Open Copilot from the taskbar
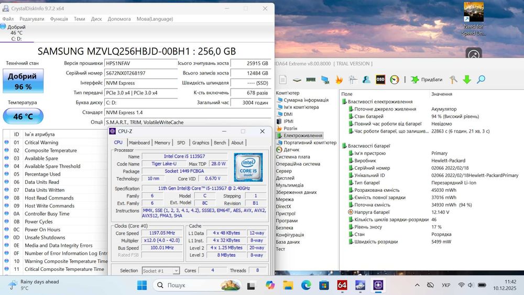 pyautogui.click(x=270, y=286)
